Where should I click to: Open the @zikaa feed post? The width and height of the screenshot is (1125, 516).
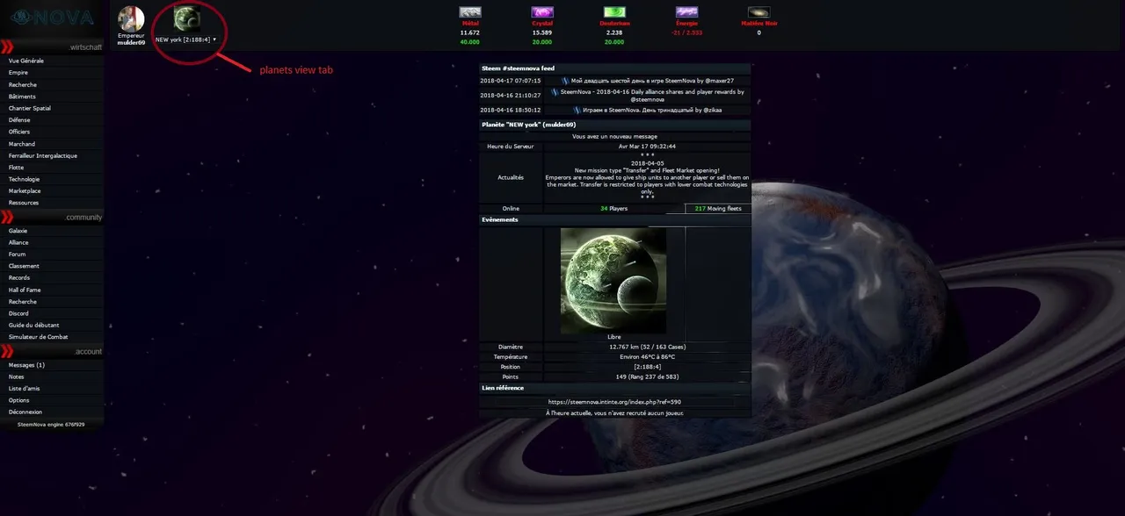pos(650,111)
